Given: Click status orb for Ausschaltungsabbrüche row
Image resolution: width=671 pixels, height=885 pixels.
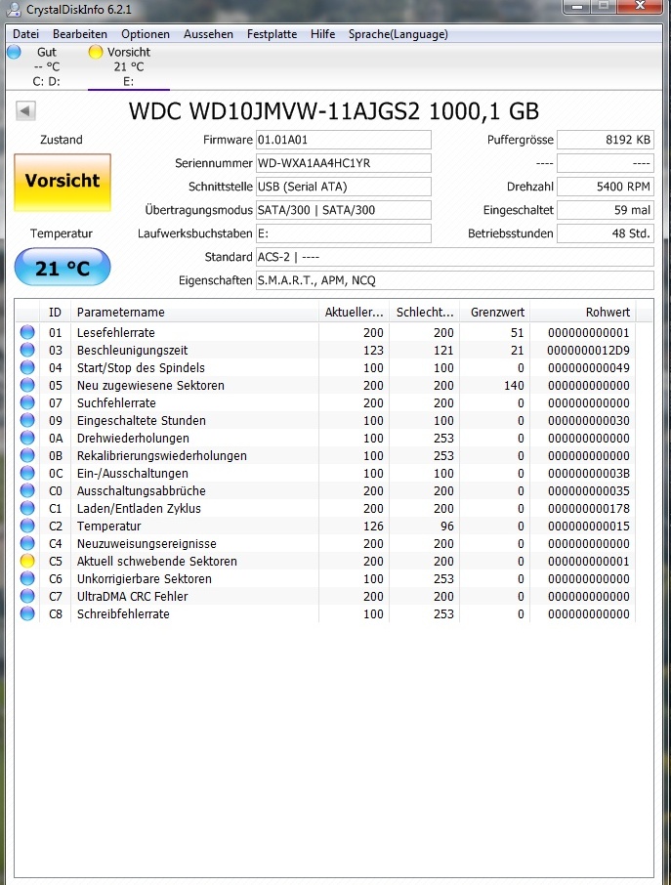Looking at the screenshot, I should pos(27,490).
